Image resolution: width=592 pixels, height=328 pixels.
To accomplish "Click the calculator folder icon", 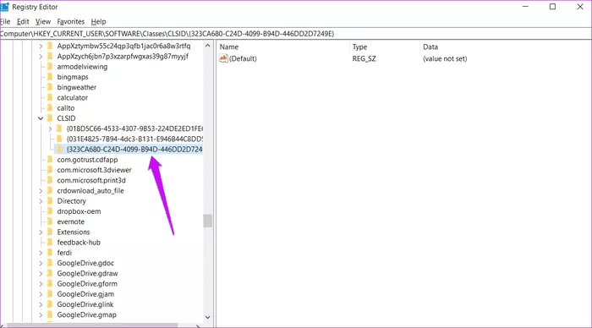I will [50, 97].
